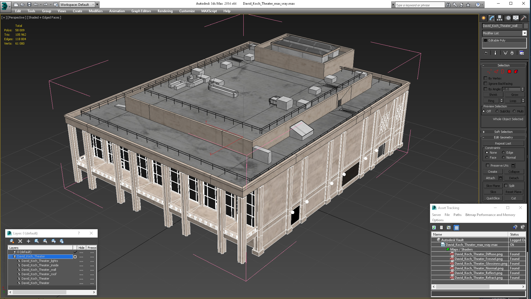This screenshot has width=531, height=299.
Task: Collapse David_Koch_Theater layer tree node
Action: pos(10,257)
